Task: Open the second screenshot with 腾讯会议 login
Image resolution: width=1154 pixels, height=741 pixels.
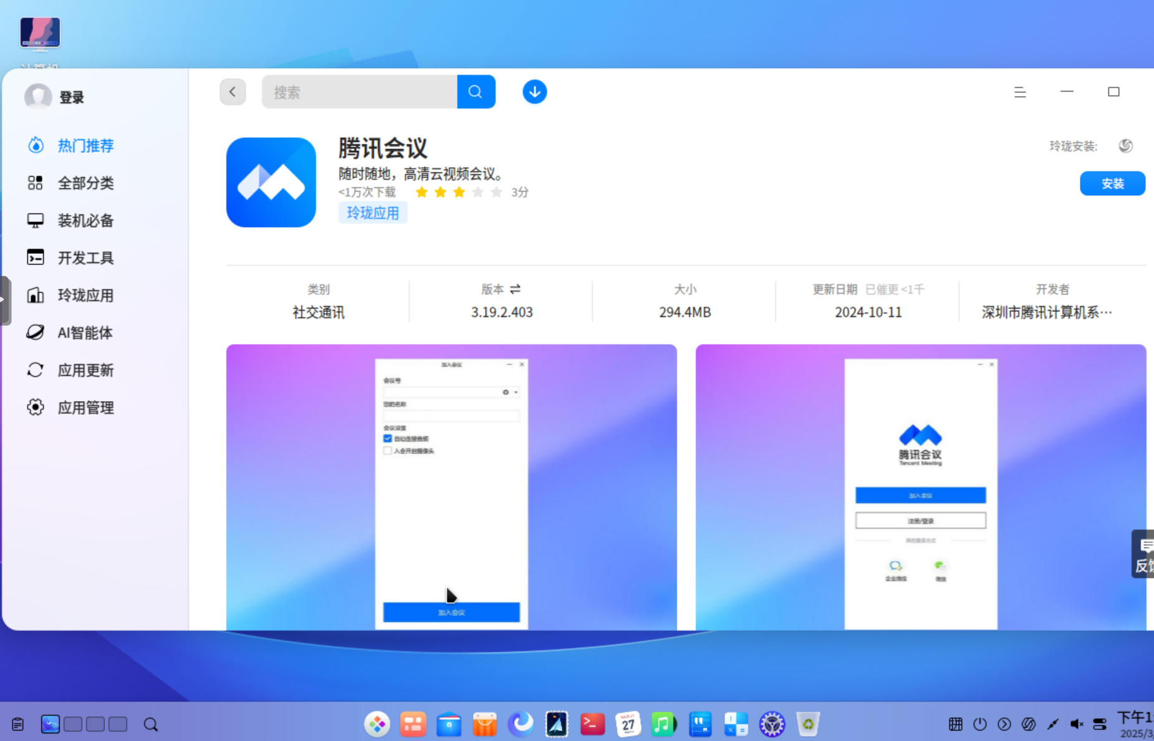Action: coord(921,487)
